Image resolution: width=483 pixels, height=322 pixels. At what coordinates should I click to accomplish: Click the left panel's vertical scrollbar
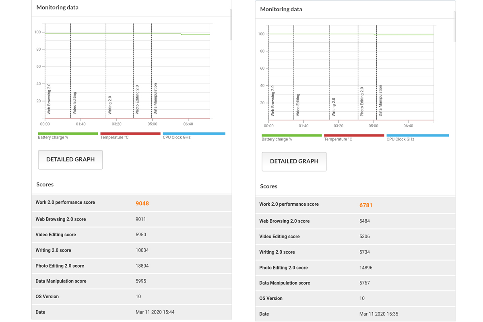click(231, 25)
